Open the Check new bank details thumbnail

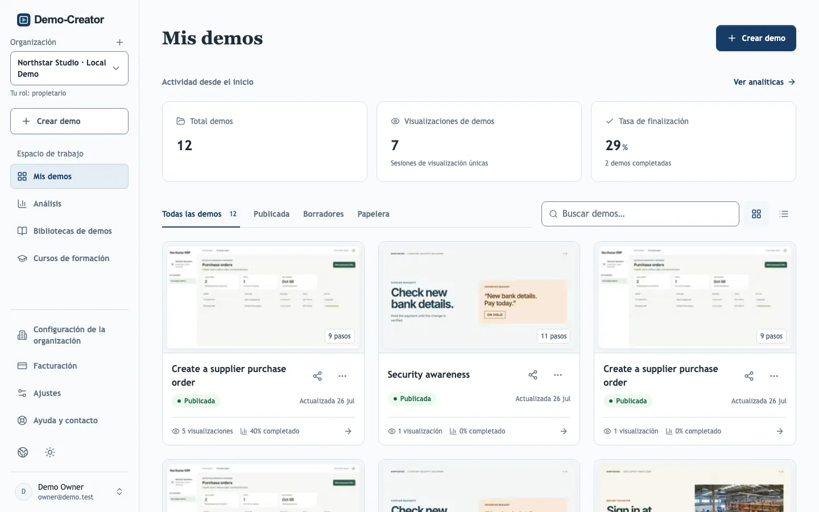pos(479,298)
